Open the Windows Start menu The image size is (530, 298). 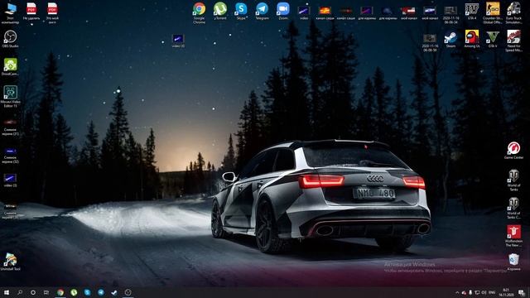coord(7,292)
